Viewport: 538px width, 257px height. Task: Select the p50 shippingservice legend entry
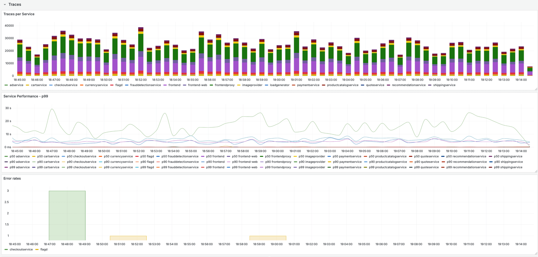(x=508, y=156)
